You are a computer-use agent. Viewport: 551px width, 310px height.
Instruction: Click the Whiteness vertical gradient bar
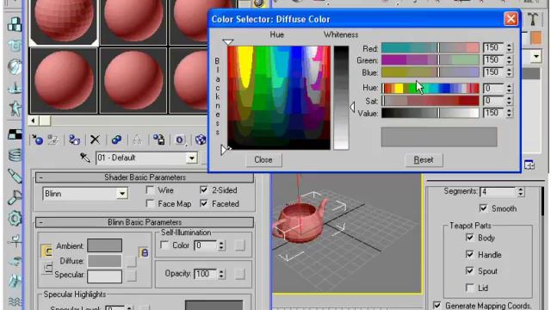[x=341, y=97]
